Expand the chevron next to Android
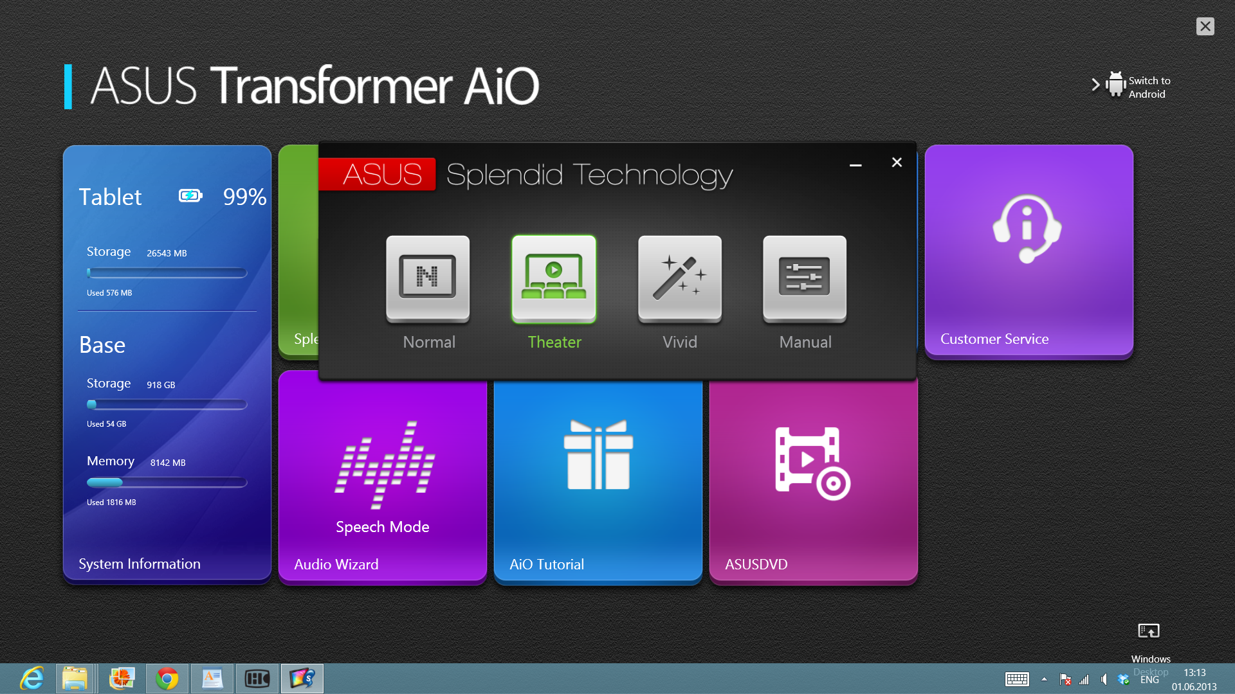Image resolution: width=1235 pixels, height=694 pixels. coord(1095,84)
